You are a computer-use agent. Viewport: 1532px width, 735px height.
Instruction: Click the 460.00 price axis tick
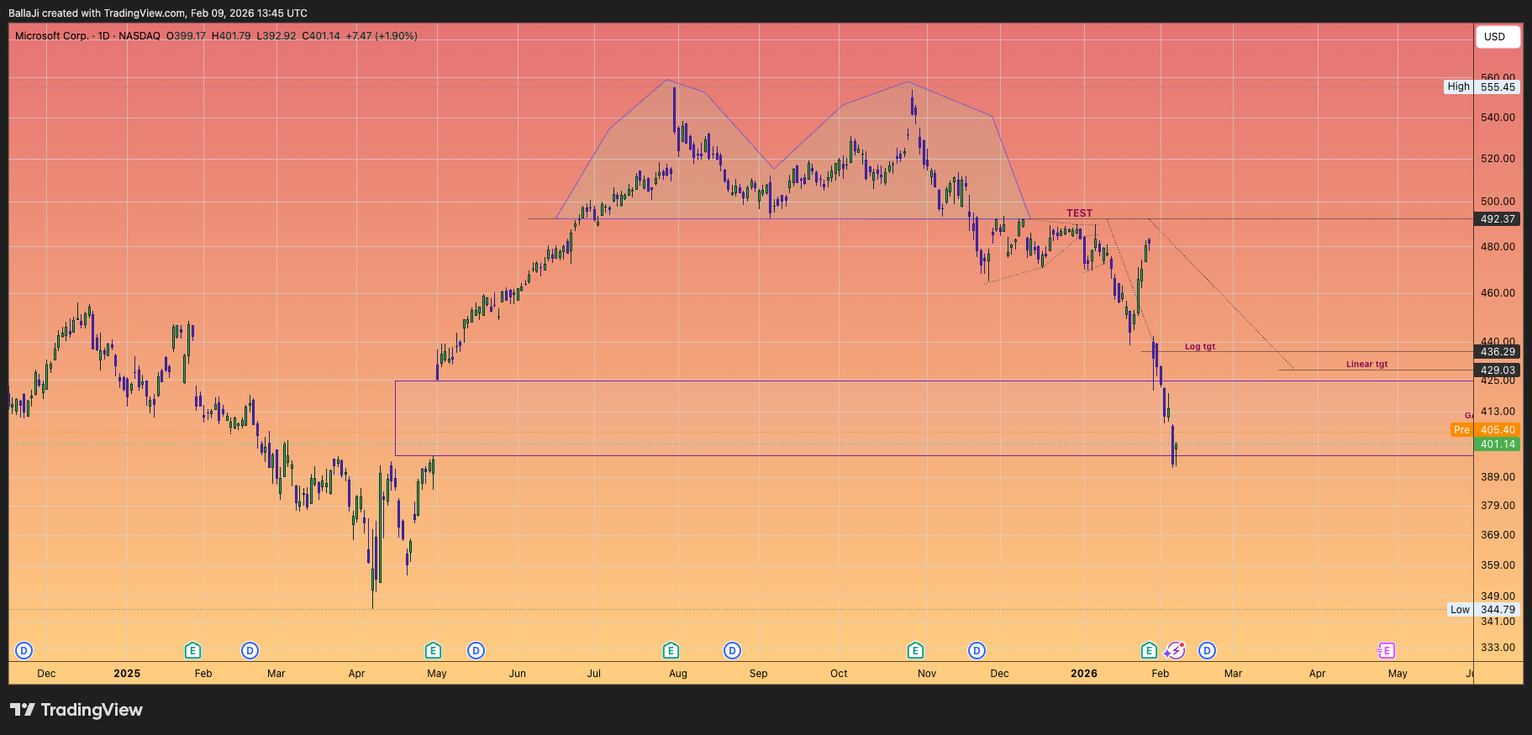pyautogui.click(x=1498, y=293)
